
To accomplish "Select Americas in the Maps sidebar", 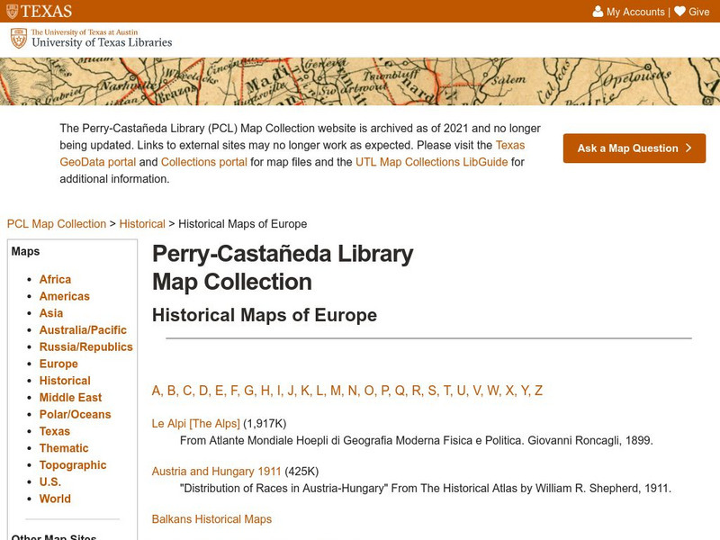I will point(64,296).
